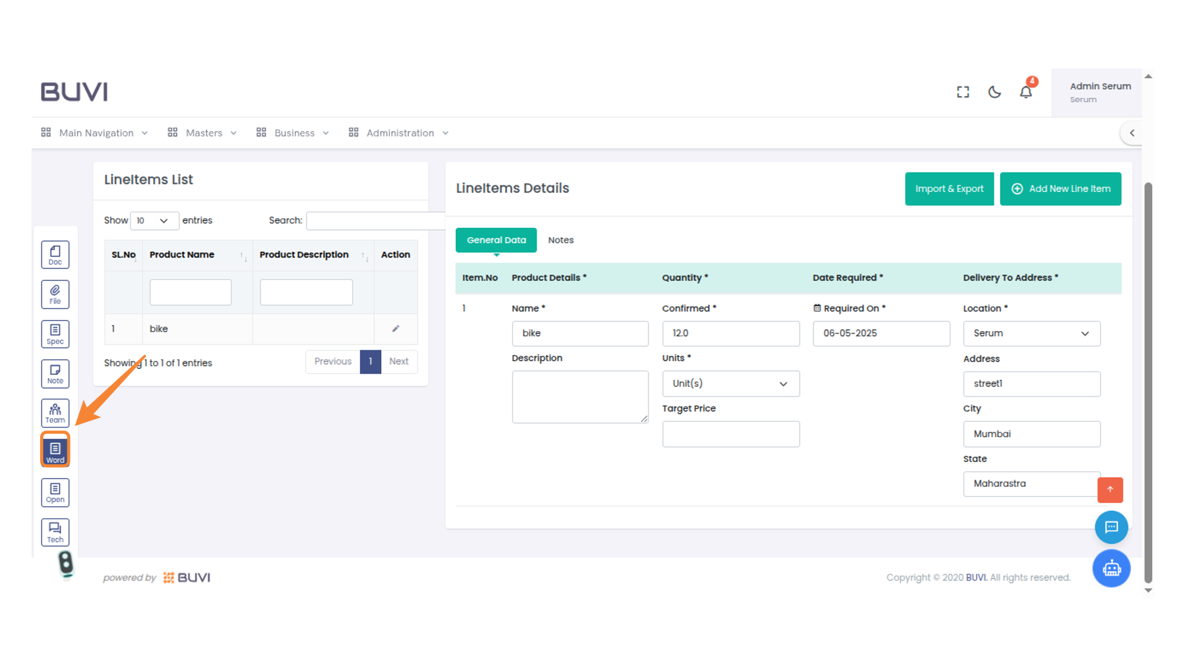The width and height of the screenshot is (1186, 667).
Task: Open the Doc sidebar icon
Action: (x=55, y=254)
